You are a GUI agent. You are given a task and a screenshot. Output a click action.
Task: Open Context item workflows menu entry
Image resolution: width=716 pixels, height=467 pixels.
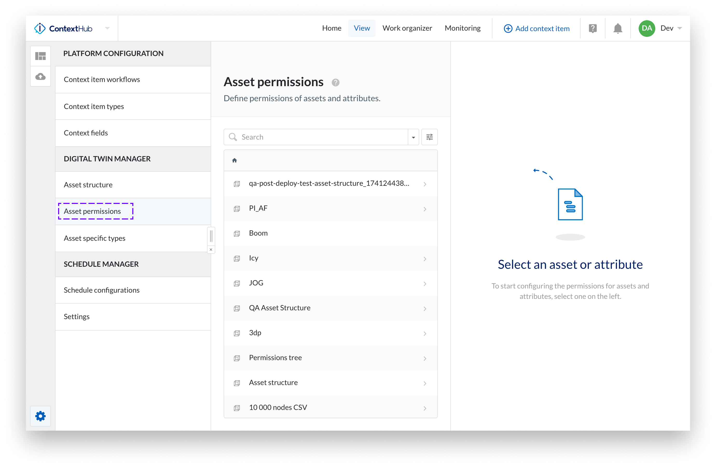click(102, 79)
